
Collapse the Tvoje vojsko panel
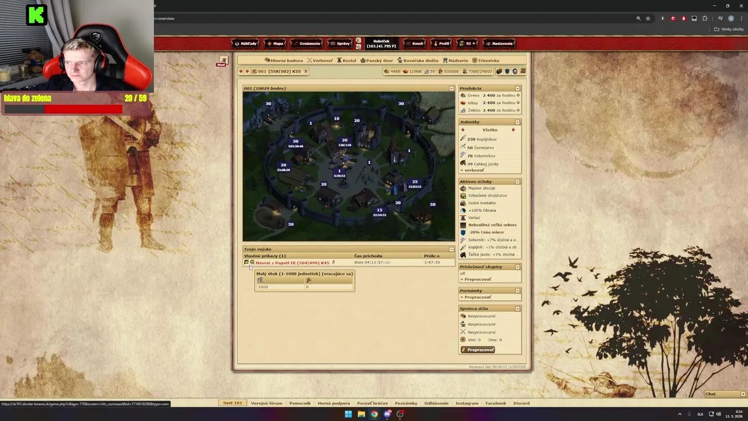tap(451, 249)
